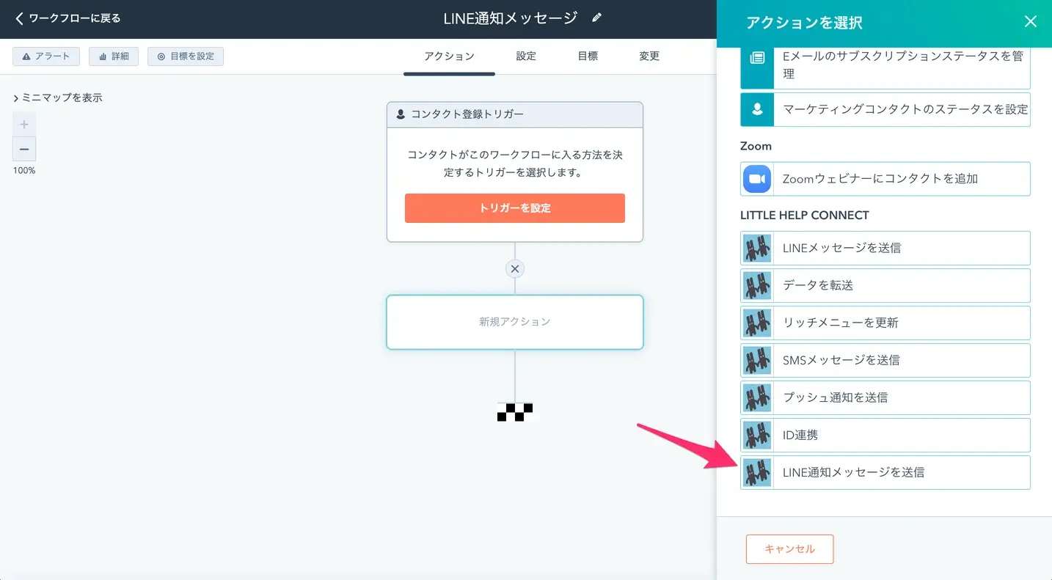The image size is (1052, 580).
Task: Select LINE通知メッセージを送信 action
Action: [885, 473]
